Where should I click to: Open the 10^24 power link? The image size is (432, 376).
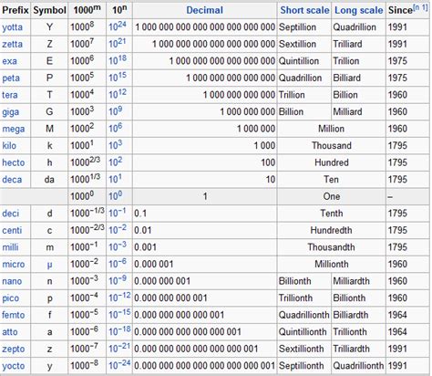pyautogui.click(x=118, y=26)
